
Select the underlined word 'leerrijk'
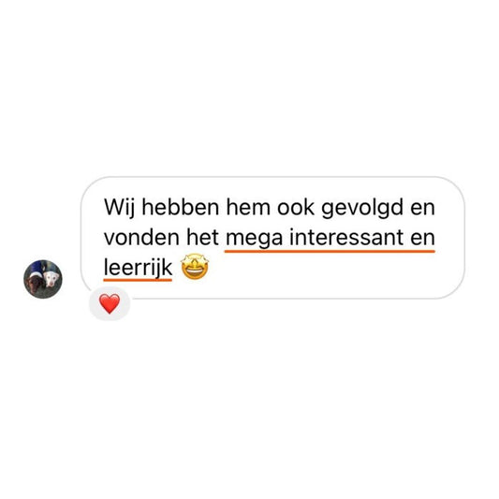tap(138, 268)
